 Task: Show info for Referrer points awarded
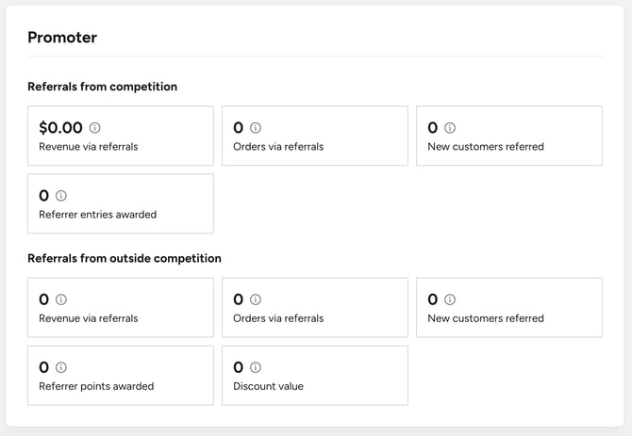[x=61, y=367]
